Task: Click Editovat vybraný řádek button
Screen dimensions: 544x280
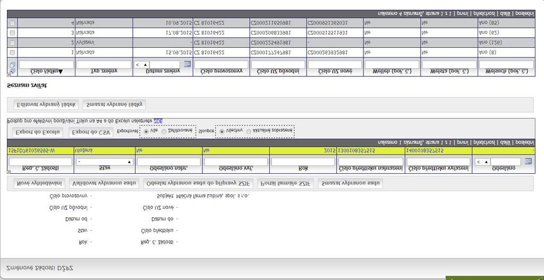Action: pos(46,105)
